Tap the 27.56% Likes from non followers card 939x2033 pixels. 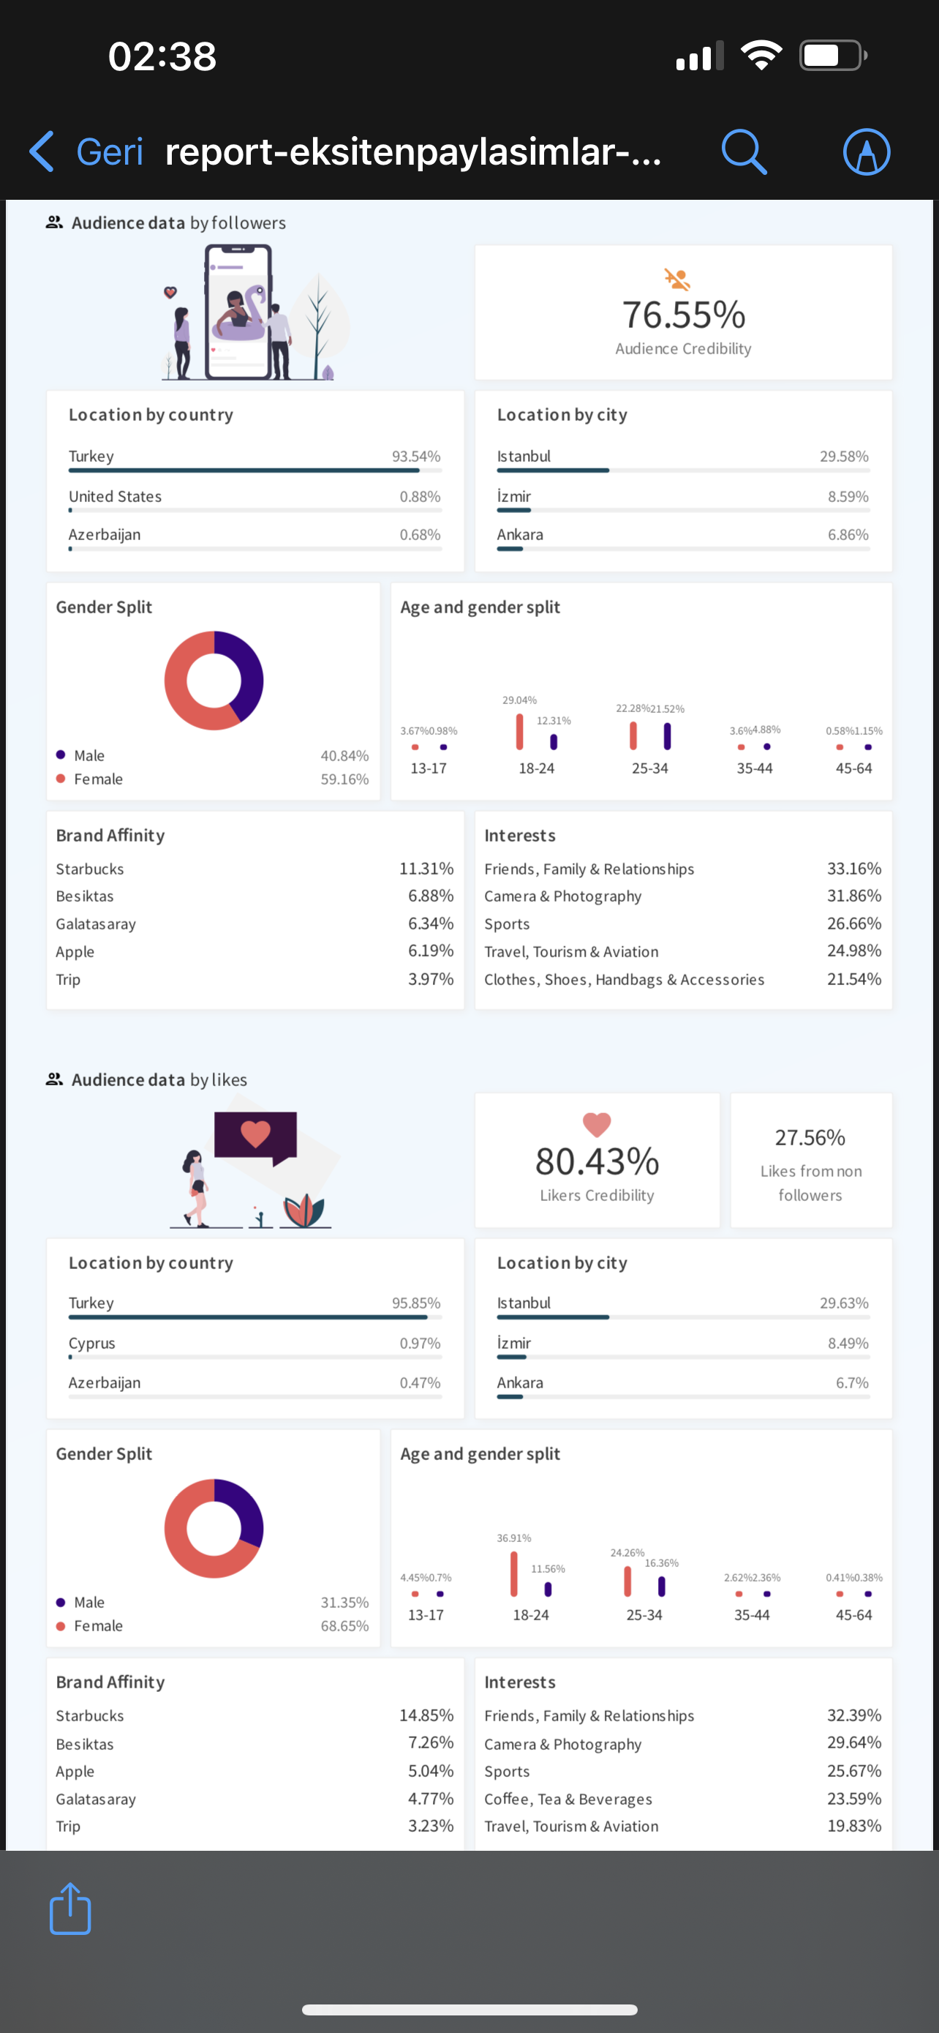tap(810, 1159)
